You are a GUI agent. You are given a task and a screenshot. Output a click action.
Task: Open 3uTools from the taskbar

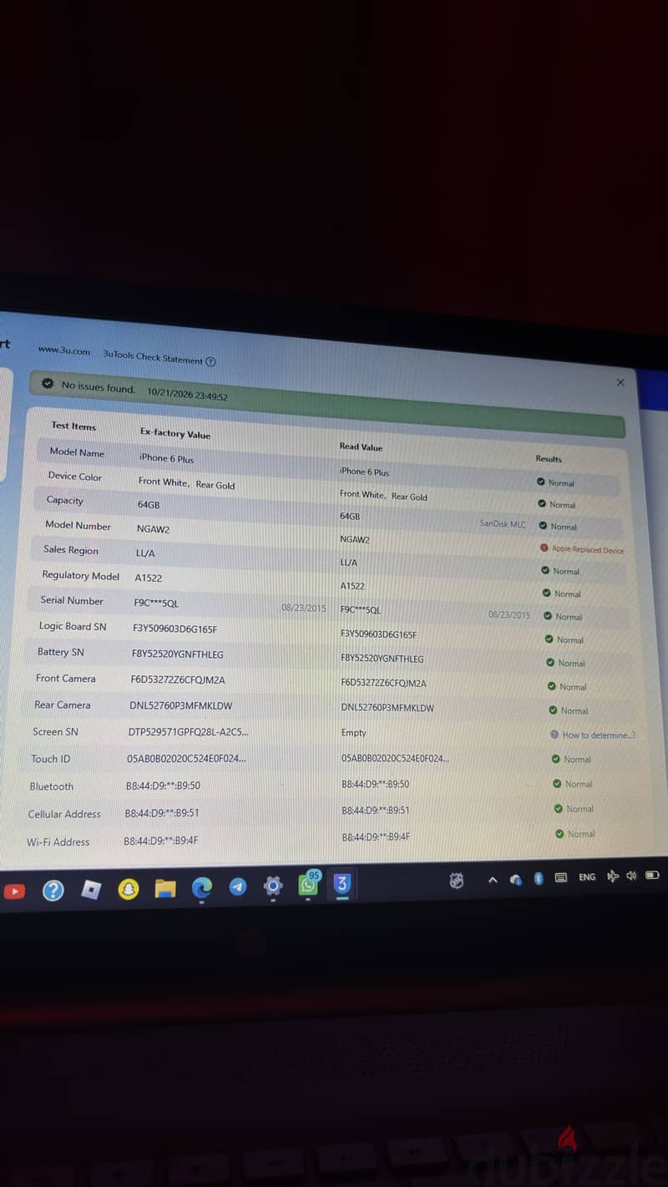pyautogui.click(x=342, y=885)
